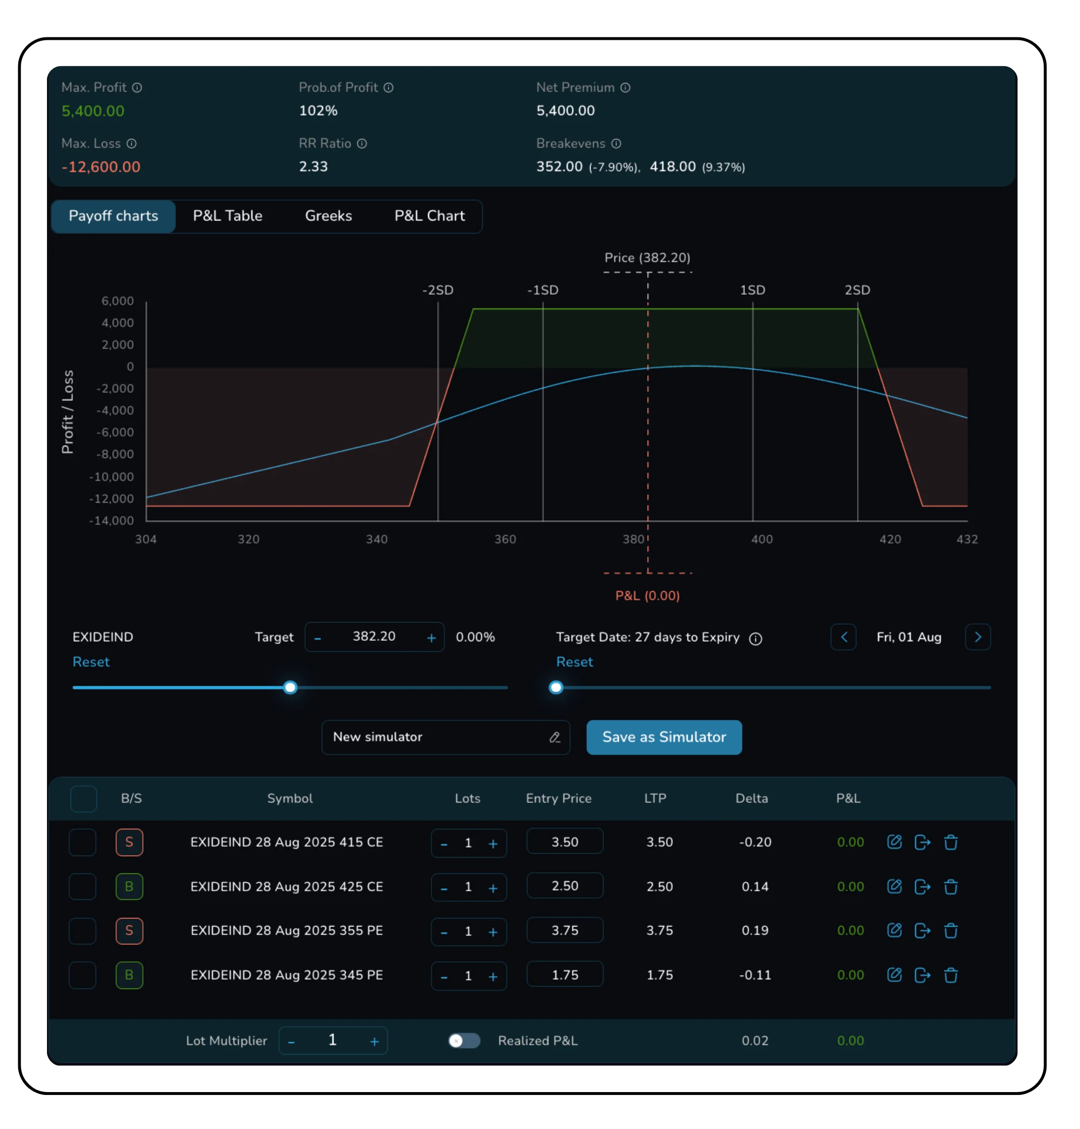Image resolution: width=1080 pixels, height=1129 pixels.
Task: Delete the 355 PE leg
Action: [x=951, y=931]
